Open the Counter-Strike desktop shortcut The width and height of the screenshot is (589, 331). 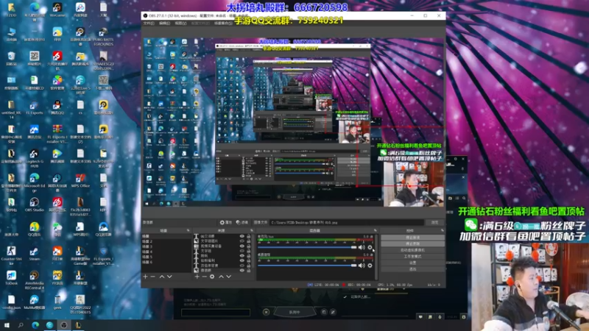(11, 255)
